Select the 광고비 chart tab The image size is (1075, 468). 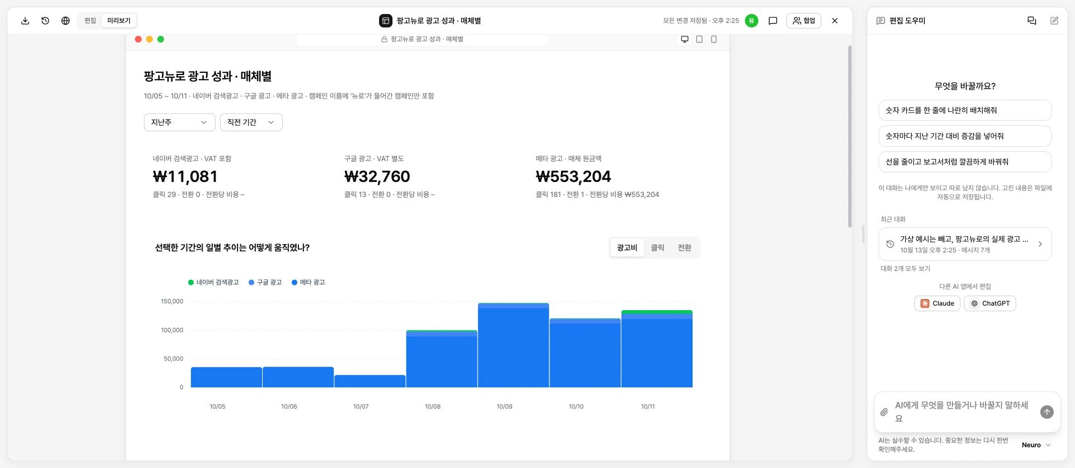click(x=627, y=248)
